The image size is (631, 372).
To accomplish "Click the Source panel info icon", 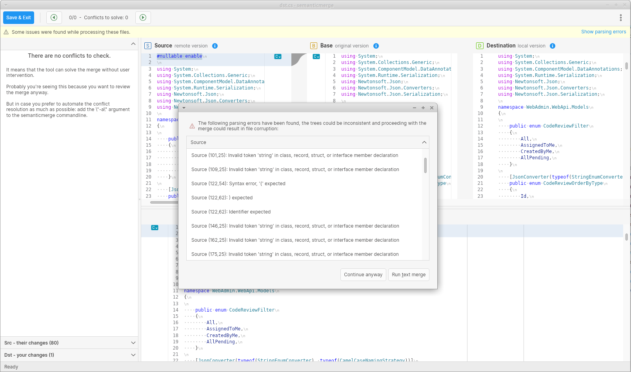I will click(x=215, y=46).
